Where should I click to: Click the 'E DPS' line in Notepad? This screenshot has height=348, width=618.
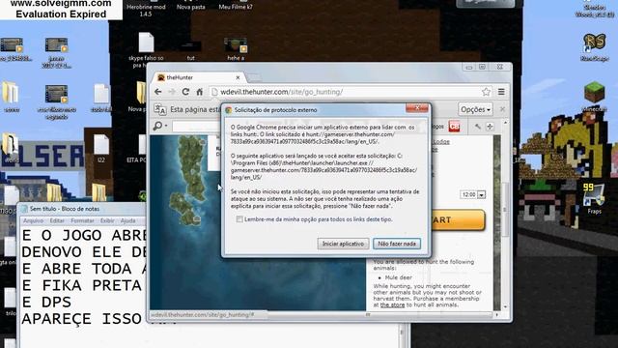[46, 303]
